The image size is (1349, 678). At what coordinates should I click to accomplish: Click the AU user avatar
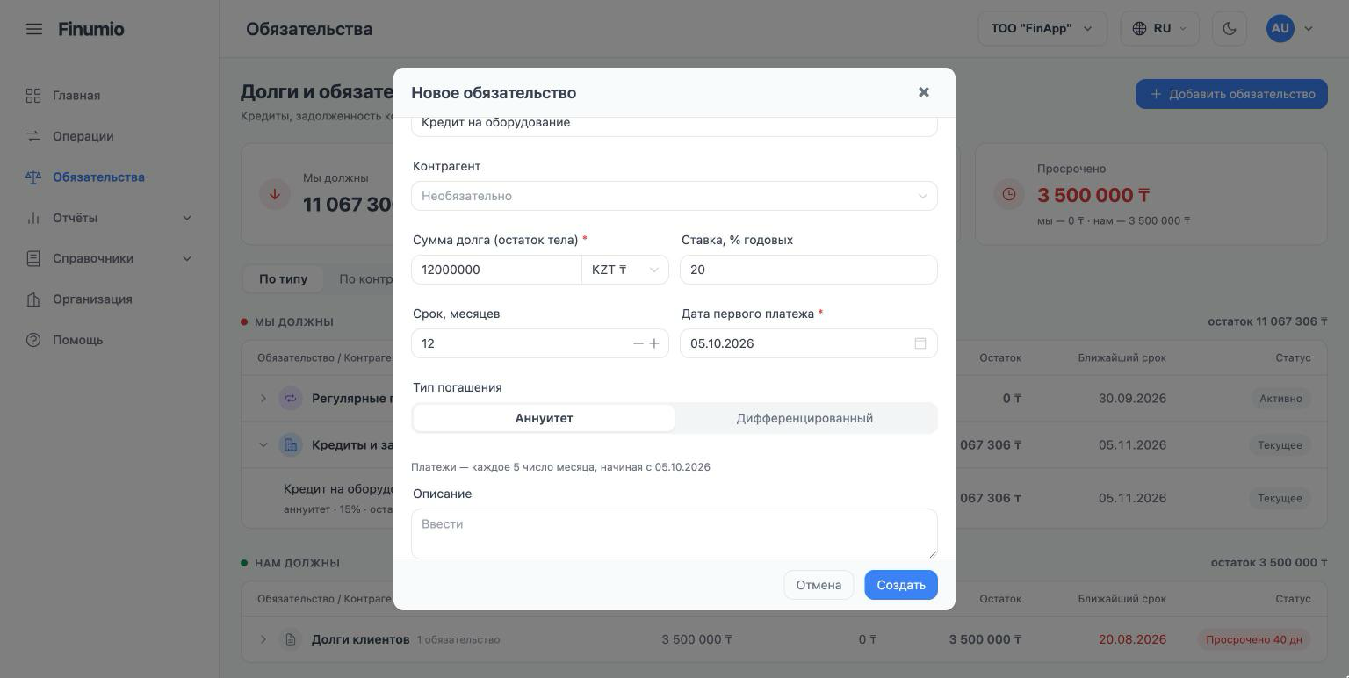[x=1280, y=28]
